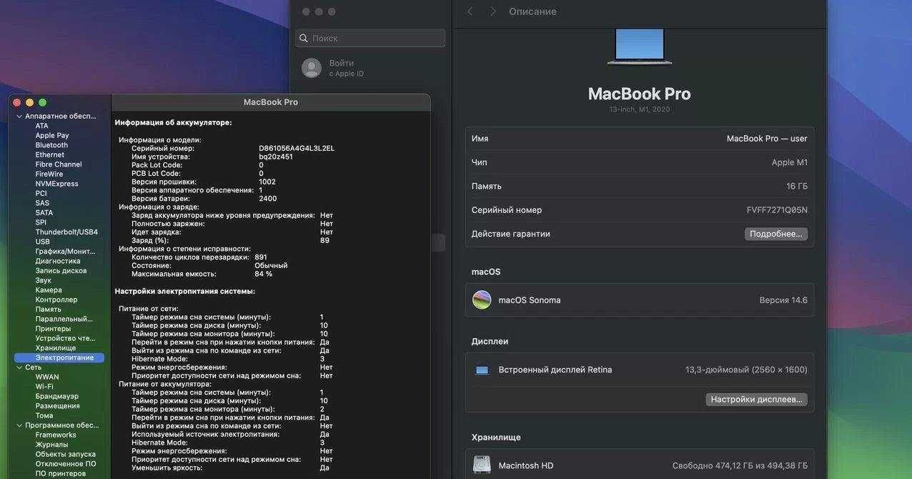
Task: Collapse the Программное обеспечение tree section
Action: click(19, 425)
